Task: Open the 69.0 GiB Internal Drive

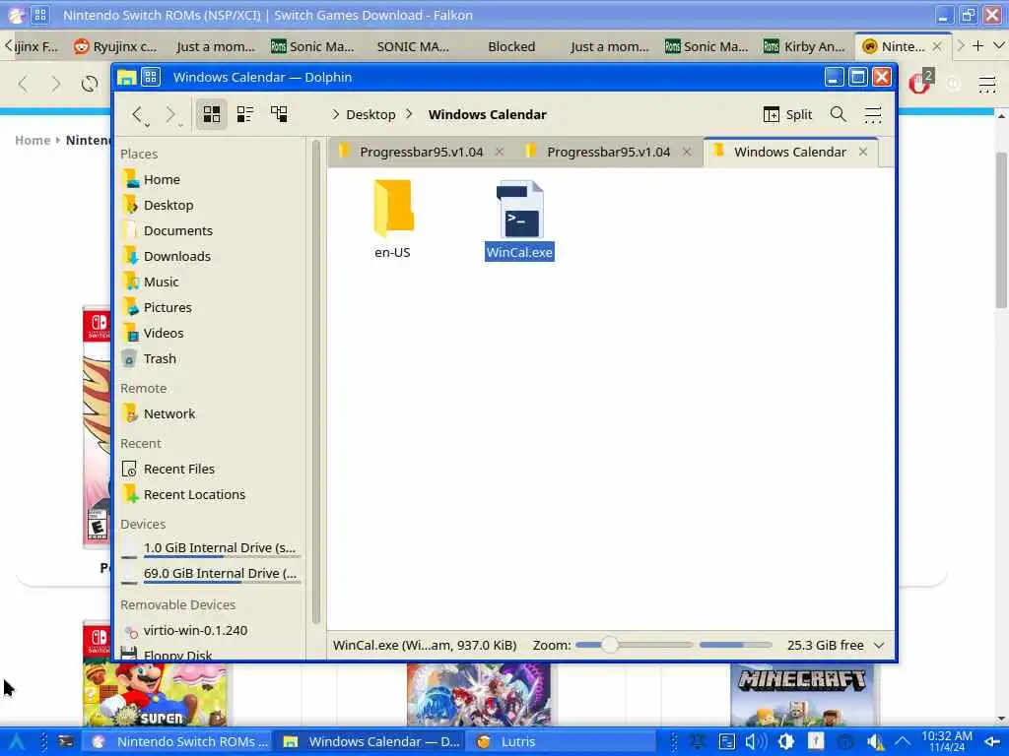Action: 212,574
